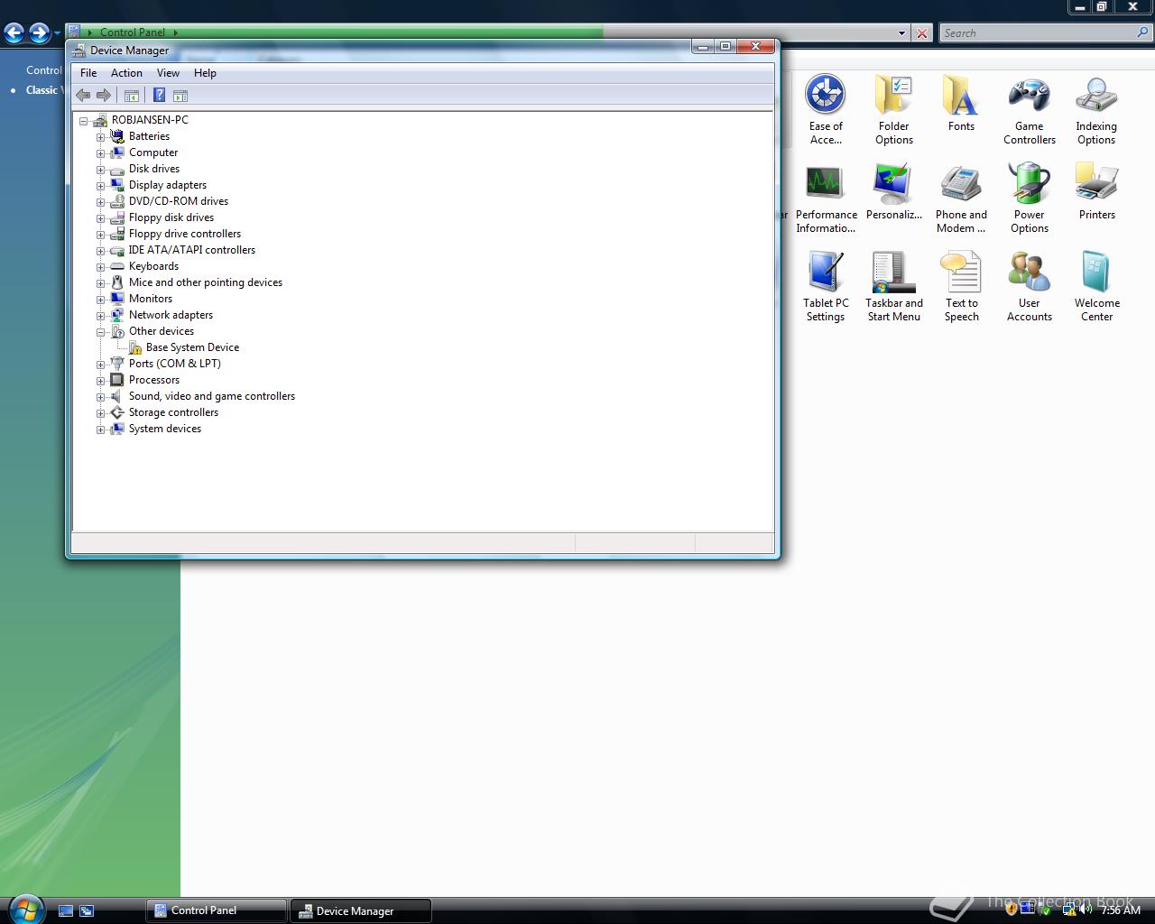The height and width of the screenshot is (924, 1155).
Task: Click the red stop button by address bar
Action: 922,33
